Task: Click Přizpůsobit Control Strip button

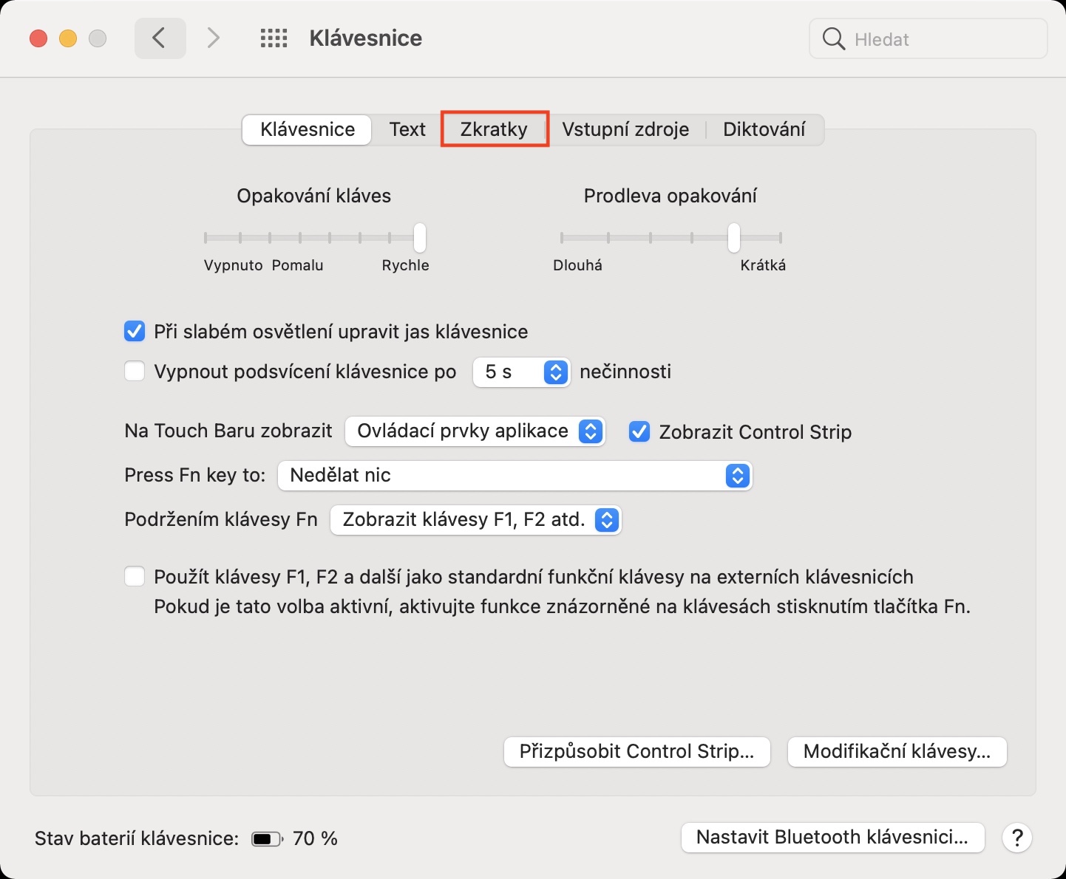Action: click(x=636, y=752)
